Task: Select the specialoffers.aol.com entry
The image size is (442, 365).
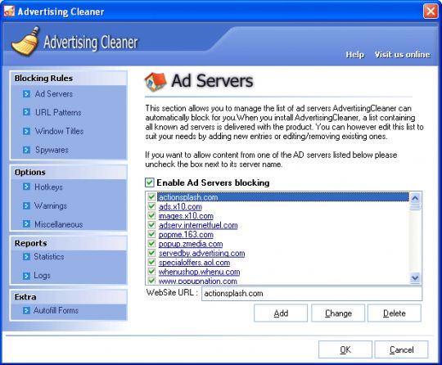Action: [x=194, y=263]
